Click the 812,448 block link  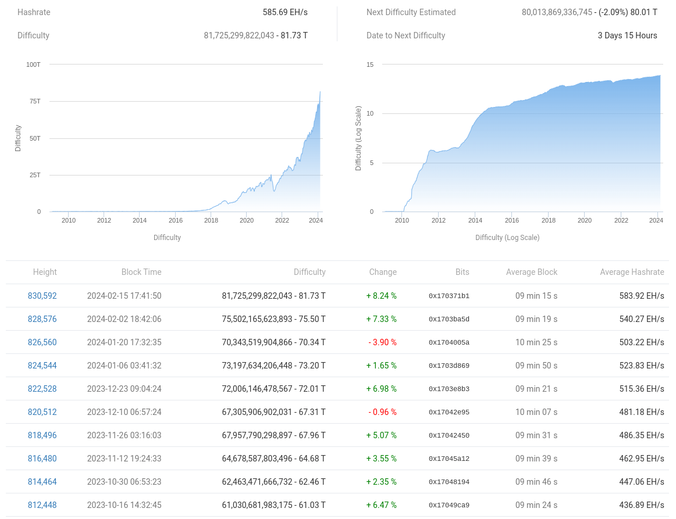point(42,505)
